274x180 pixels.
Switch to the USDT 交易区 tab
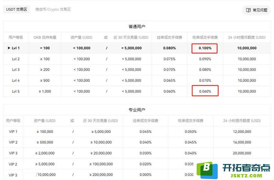tap(16, 9)
